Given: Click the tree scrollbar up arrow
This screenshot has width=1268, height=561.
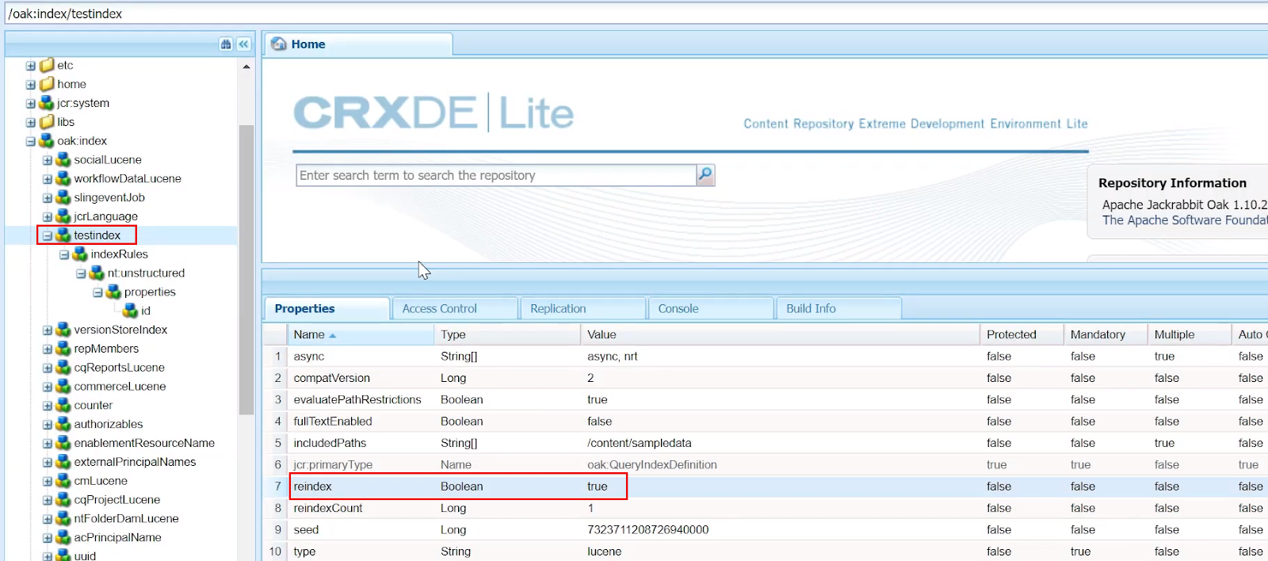Looking at the screenshot, I should [x=246, y=67].
